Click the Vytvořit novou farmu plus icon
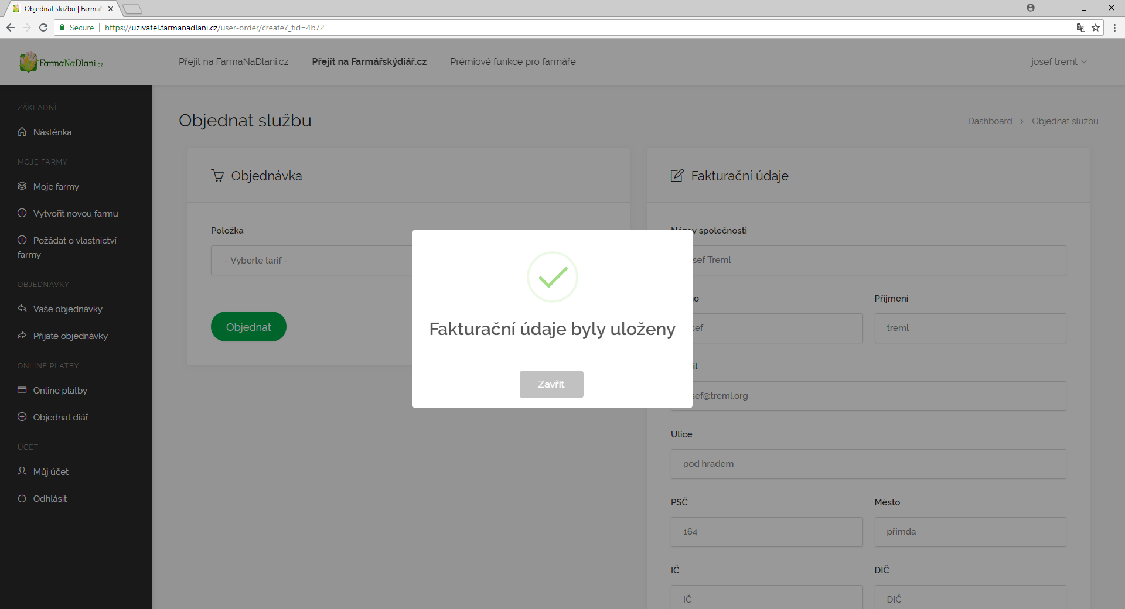 (x=22, y=213)
